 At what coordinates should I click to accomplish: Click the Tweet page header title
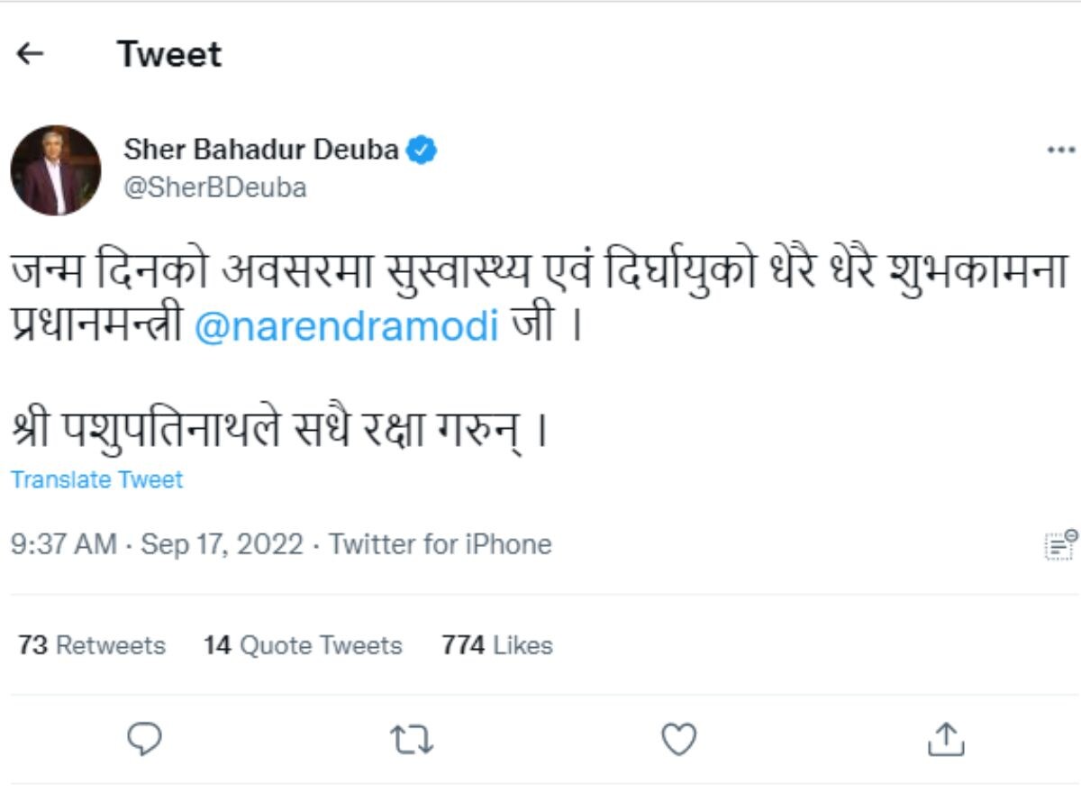pyautogui.click(x=169, y=54)
